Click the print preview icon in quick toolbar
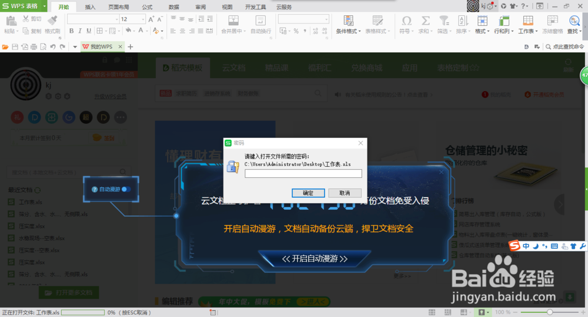This screenshot has width=588, height=317. coord(43,47)
